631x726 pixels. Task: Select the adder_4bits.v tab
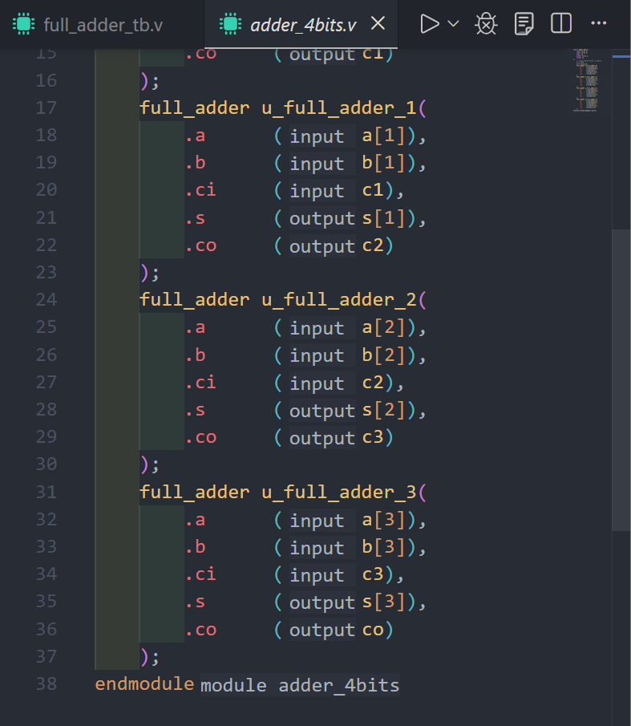[x=303, y=25]
